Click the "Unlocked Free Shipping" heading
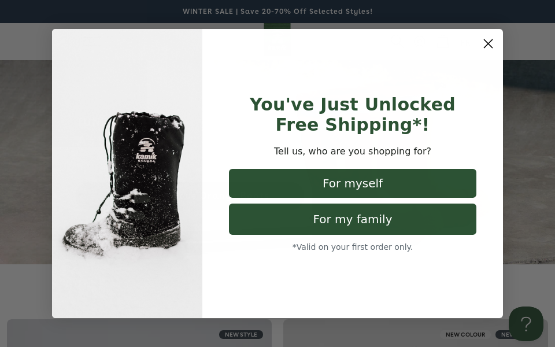The width and height of the screenshot is (555, 347). [x=353, y=115]
